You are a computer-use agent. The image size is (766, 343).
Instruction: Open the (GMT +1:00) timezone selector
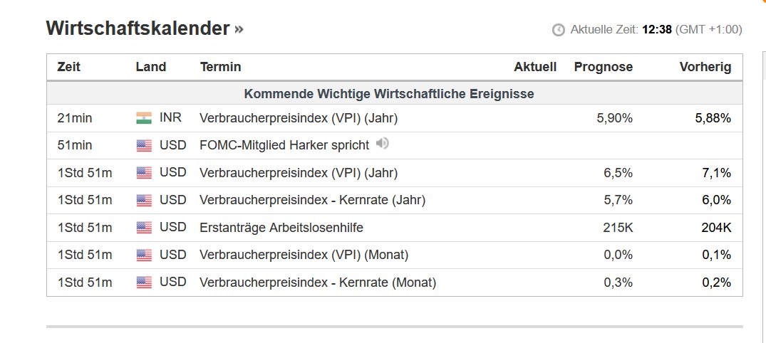[x=708, y=30]
